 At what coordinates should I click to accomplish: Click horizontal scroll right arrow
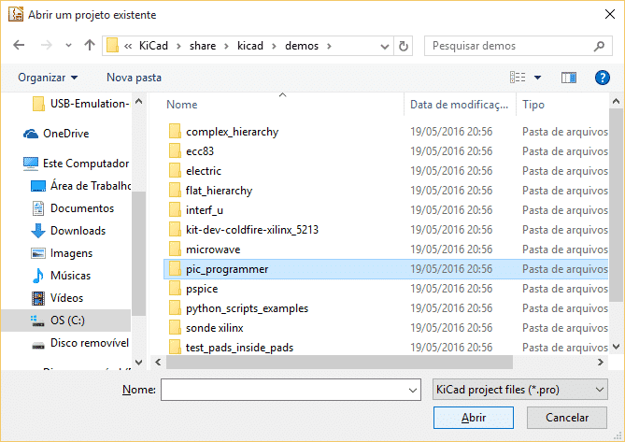coord(601,362)
